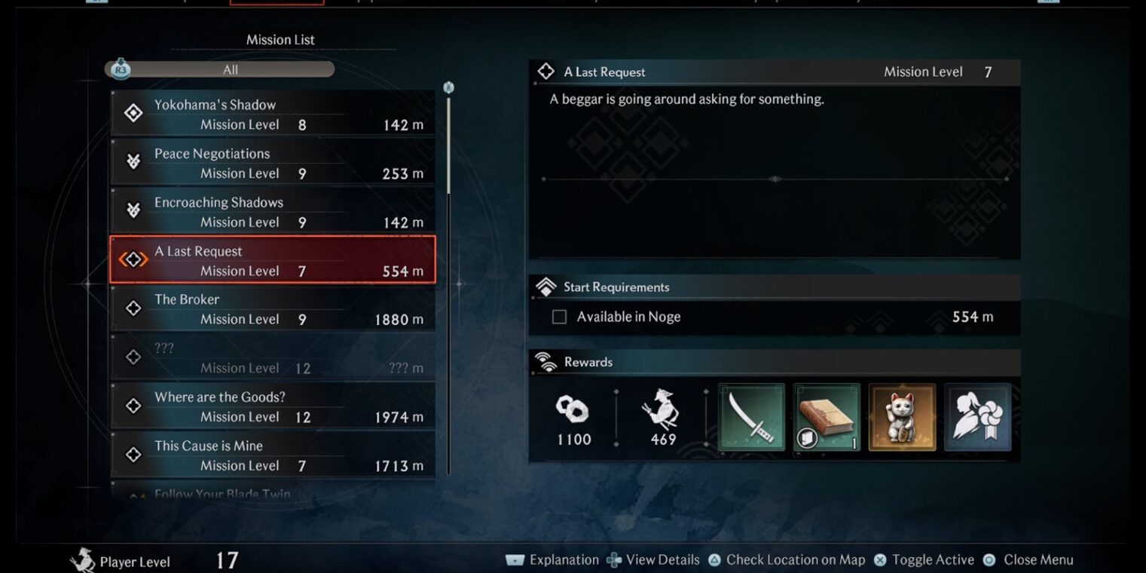The image size is (1146, 573).
Task: Click the katana sword reward icon
Action: point(751,417)
